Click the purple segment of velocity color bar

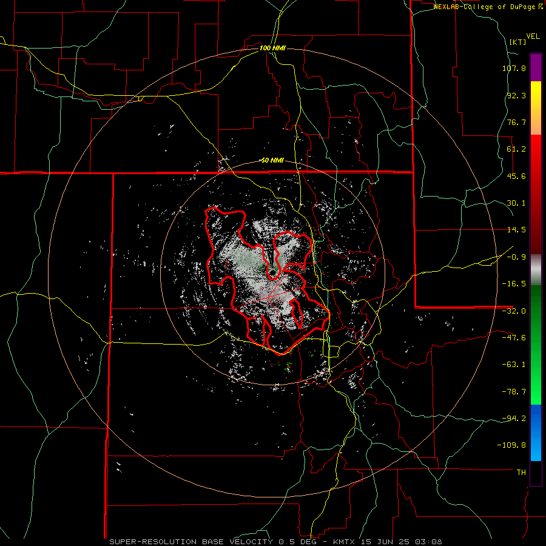tap(536, 67)
